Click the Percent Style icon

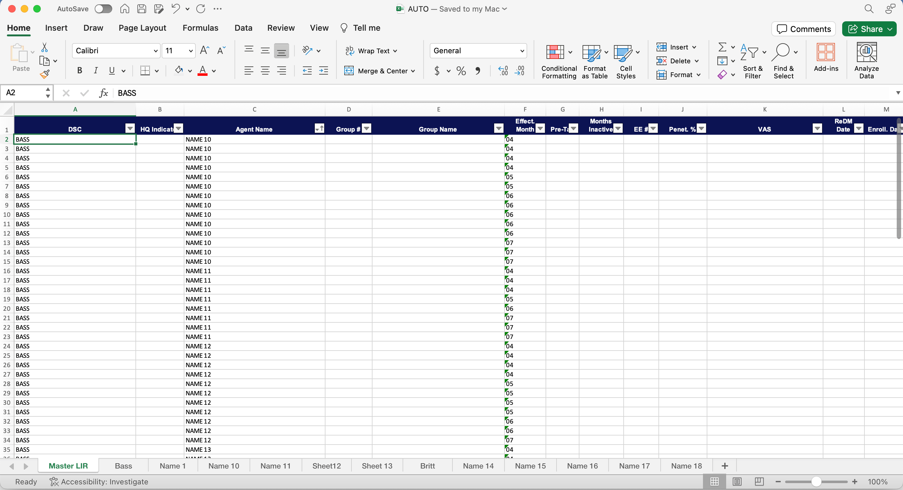(x=461, y=71)
